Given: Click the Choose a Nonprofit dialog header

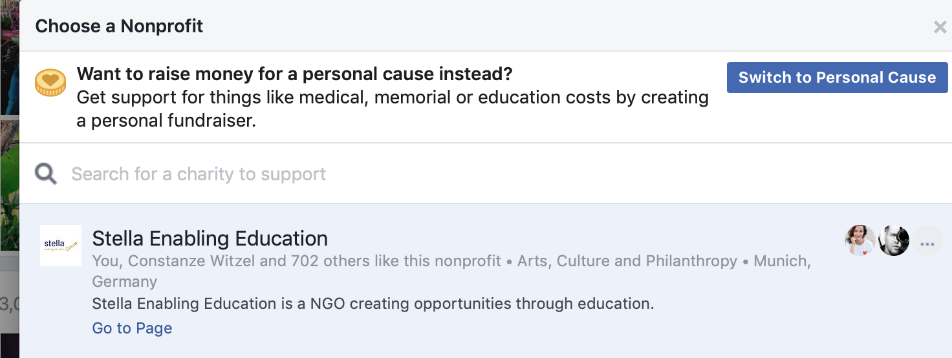Looking at the screenshot, I should click(119, 26).
